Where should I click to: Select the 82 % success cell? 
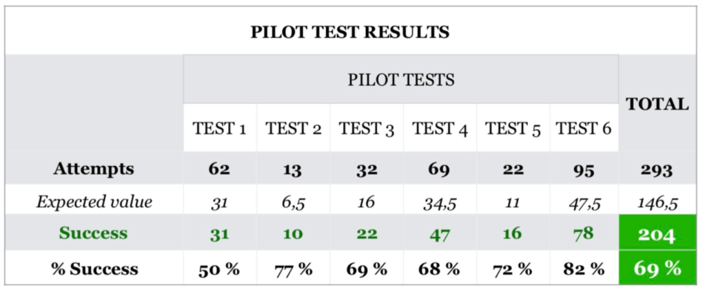tap(583, 269)
